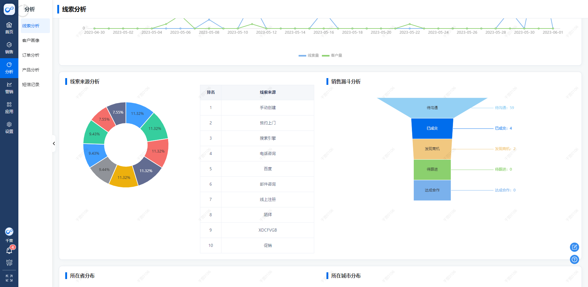The width and height of the screenshot is (588, 287).
Task: Open the VIP crown icon
Action: pyautogui.click(x=9, y=263)
